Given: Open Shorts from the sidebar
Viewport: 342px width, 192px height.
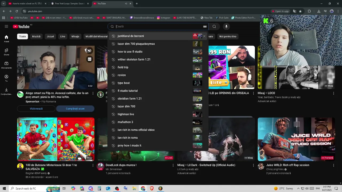Looking at the screenshot, I should 6,52.
